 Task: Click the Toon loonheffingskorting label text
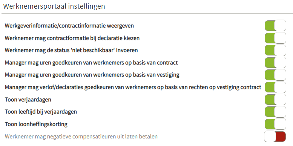pos(36,124)
